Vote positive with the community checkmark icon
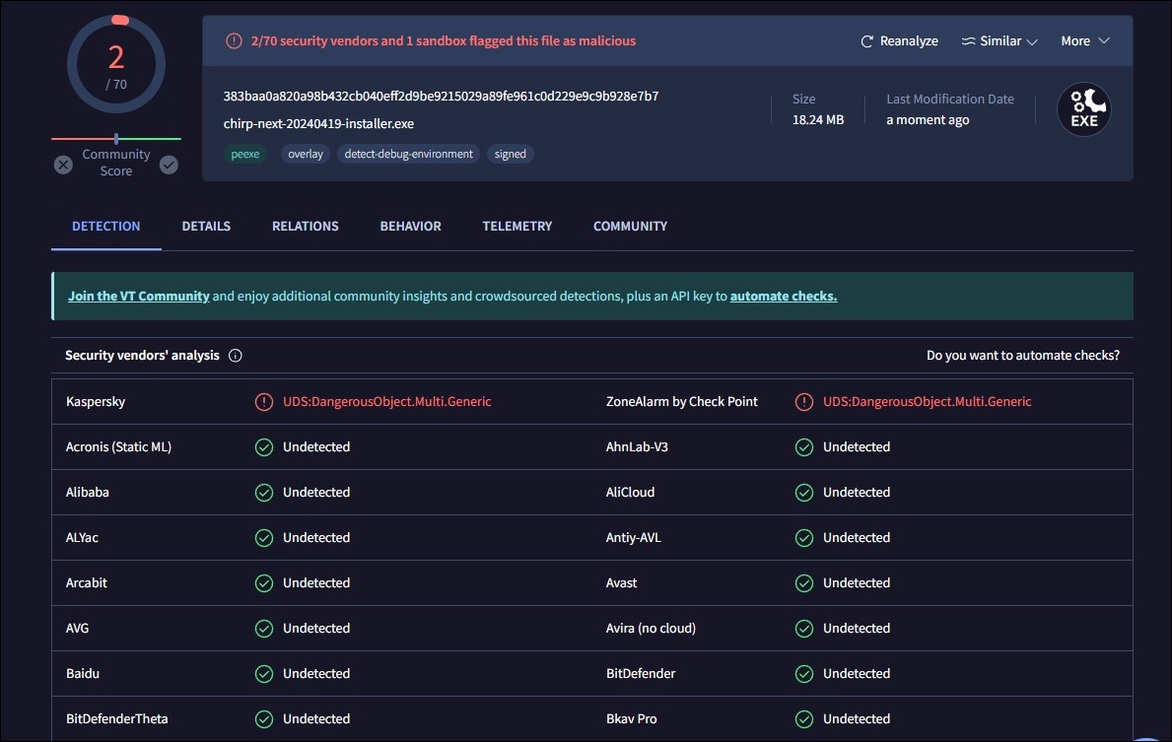 coord(169,165)
